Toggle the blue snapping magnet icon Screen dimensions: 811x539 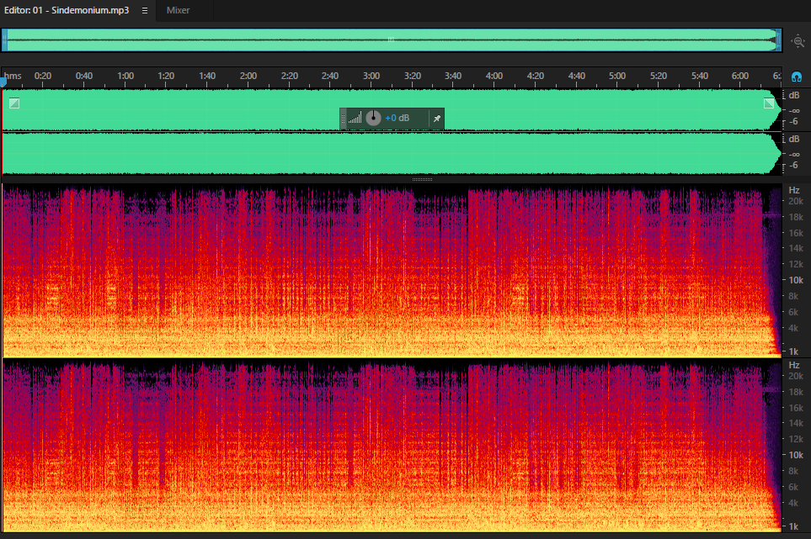pos(797,77)
